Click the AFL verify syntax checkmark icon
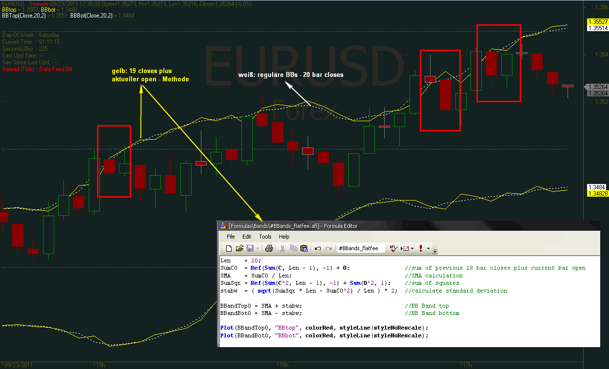The height and width of the screenshot is (369, 609). (x=393, y=248)
